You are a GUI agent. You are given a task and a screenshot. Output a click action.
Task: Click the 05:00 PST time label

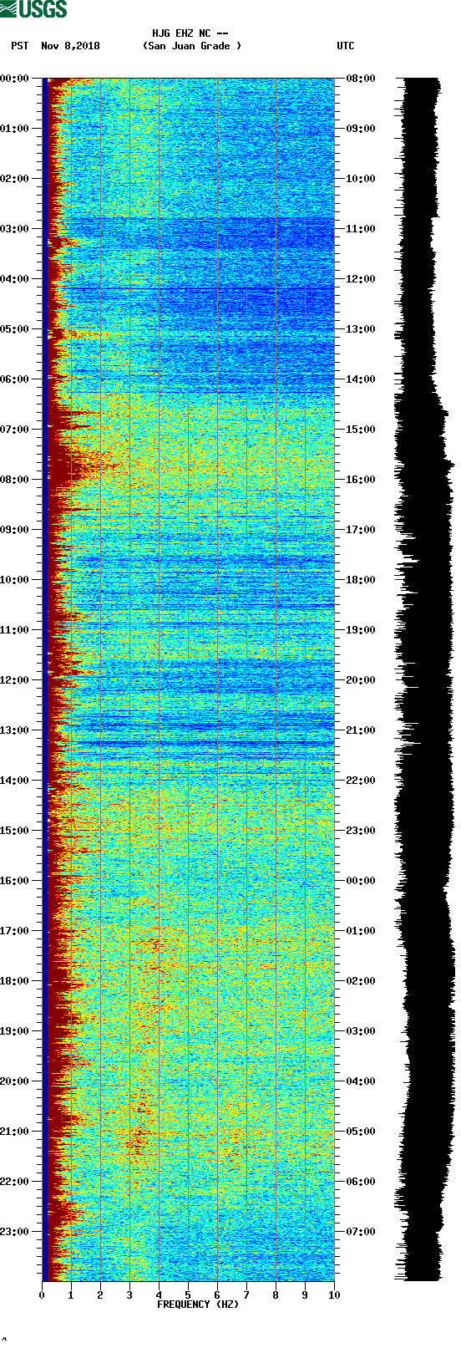pyautogui.click(x=15, y=329)
